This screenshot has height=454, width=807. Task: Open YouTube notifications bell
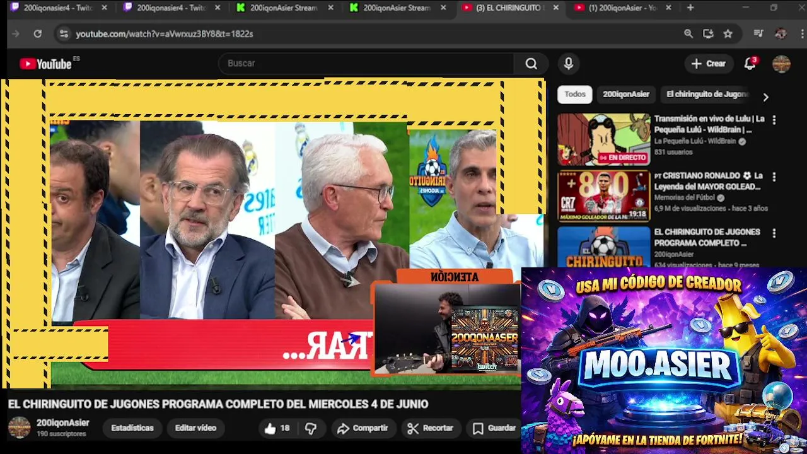750,64
